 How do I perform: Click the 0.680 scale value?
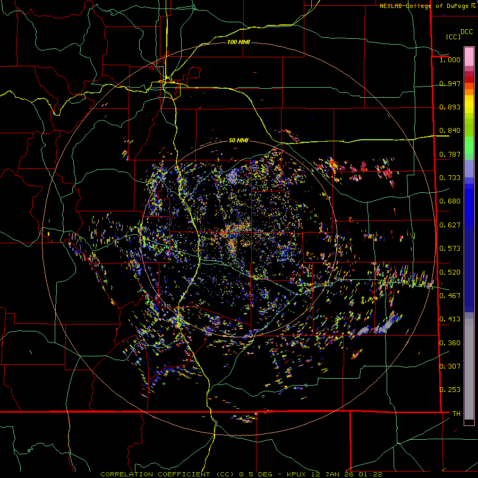tap(450, 201)
